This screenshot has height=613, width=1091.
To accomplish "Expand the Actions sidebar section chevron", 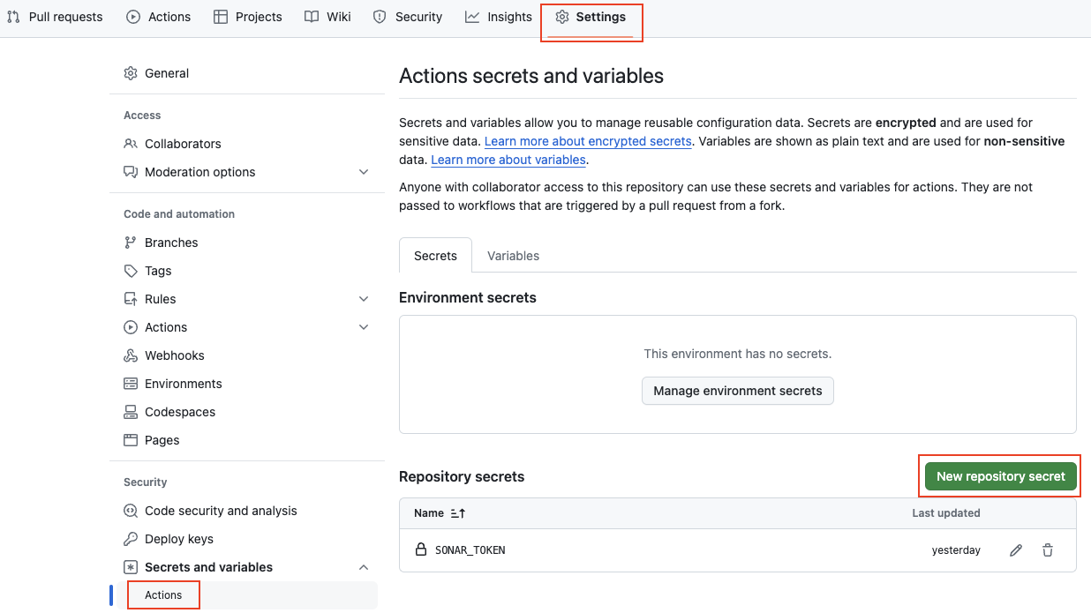I will [364, 327].
